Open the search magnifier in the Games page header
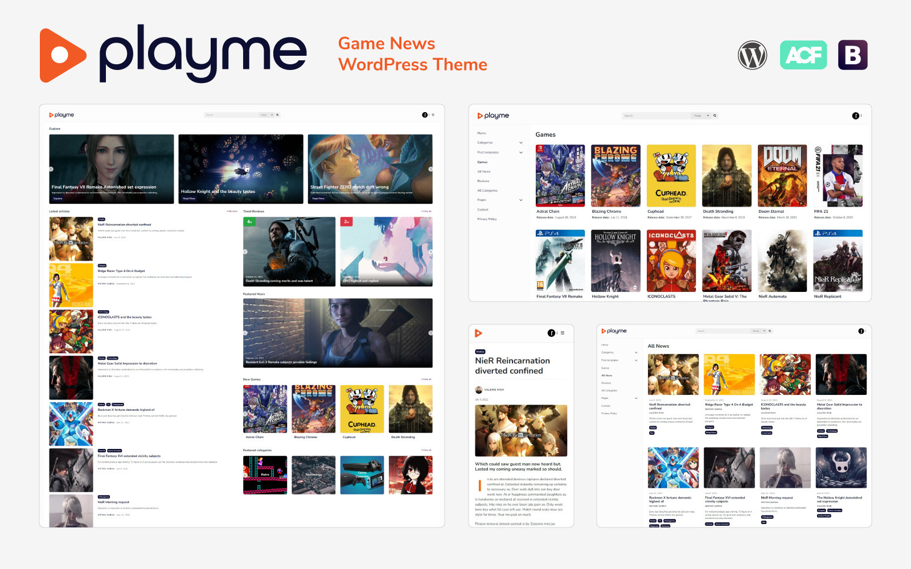911x569 pixels. pyautogui.click(x=715, y=116)
